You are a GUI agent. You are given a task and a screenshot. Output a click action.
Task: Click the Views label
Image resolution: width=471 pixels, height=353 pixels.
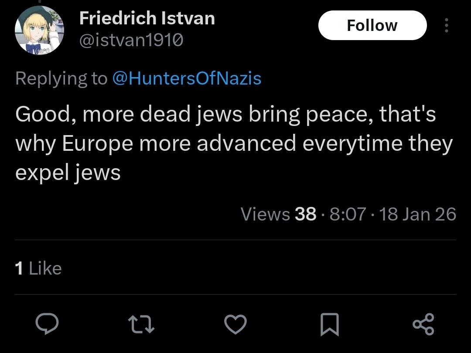pos(265,214)
